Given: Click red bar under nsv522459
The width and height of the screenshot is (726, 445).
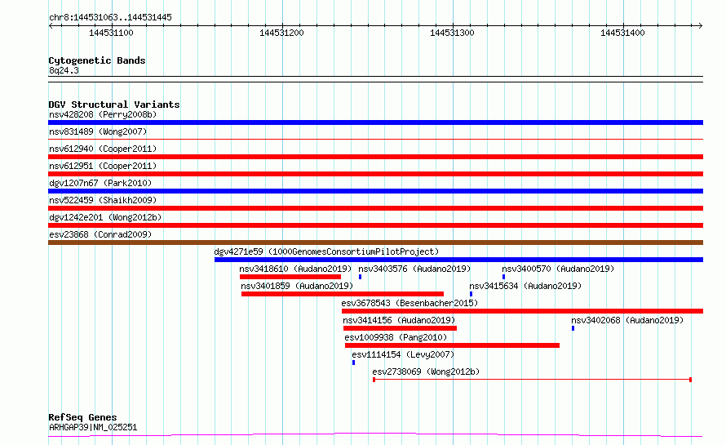Looking at the screenshot, I should (375, 208).
